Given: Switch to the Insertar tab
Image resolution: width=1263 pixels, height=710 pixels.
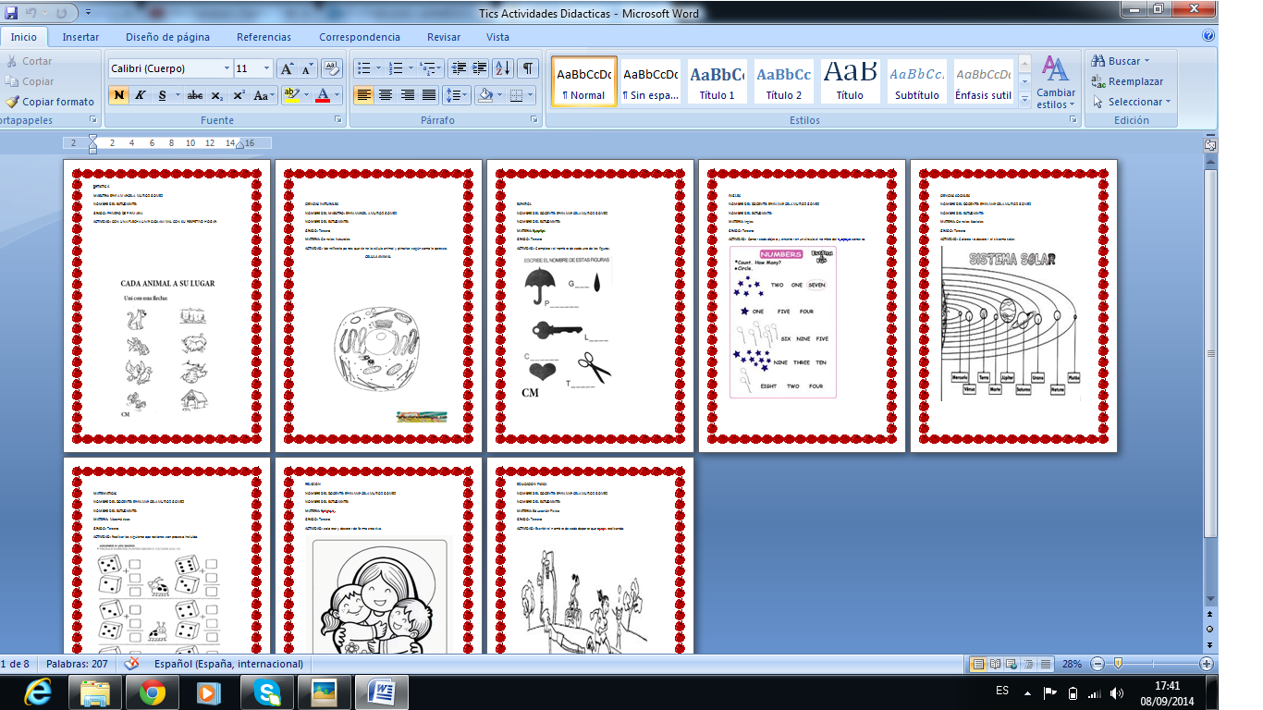Looking at the screenshot, I should [80, 37].
